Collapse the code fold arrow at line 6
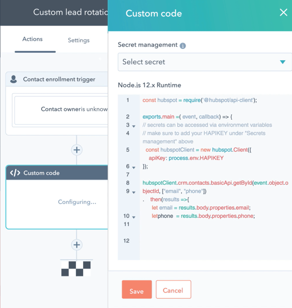This screenshot has height=308, width=292. coord(134,168)
